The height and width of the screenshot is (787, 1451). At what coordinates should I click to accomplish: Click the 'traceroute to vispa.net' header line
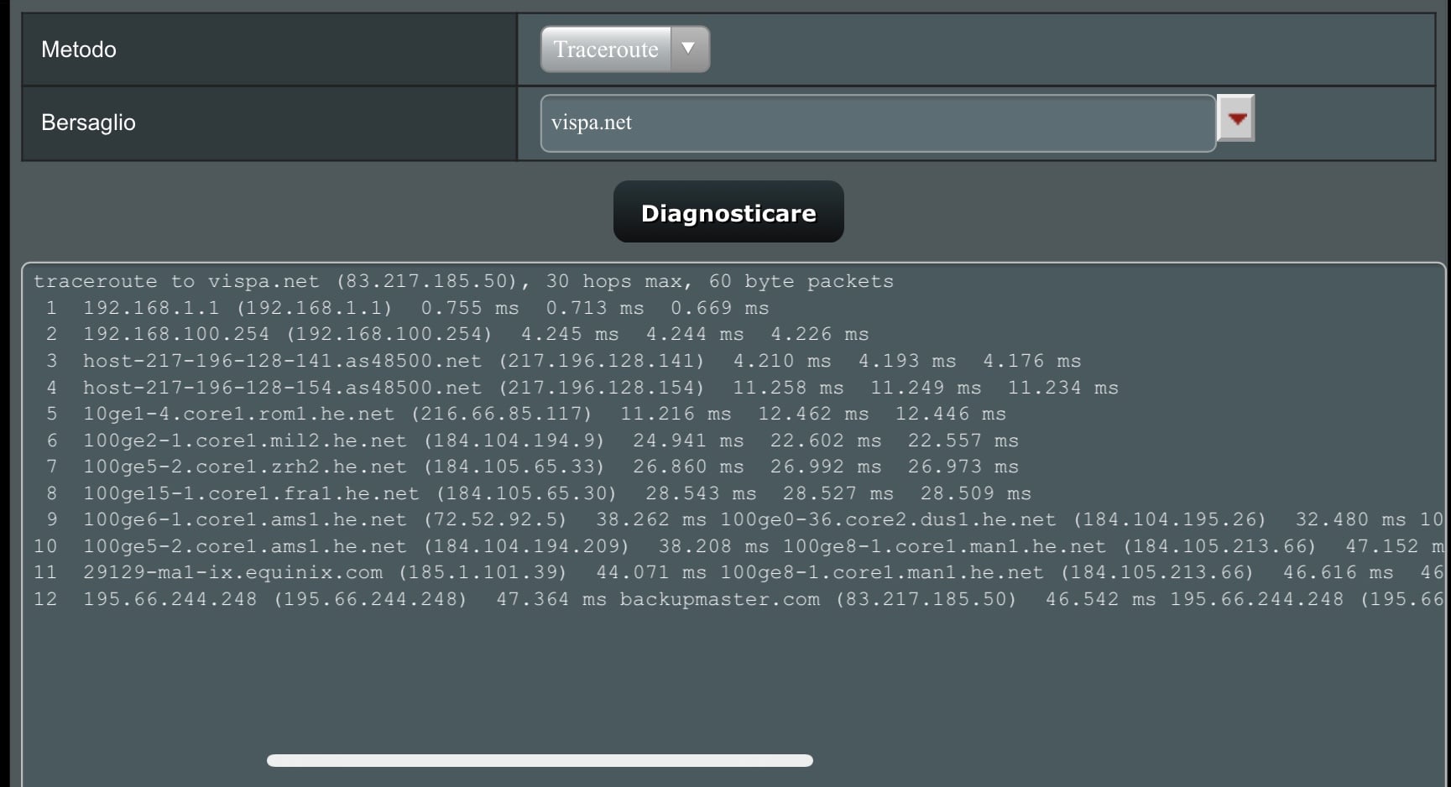click(x=463, y=281)
